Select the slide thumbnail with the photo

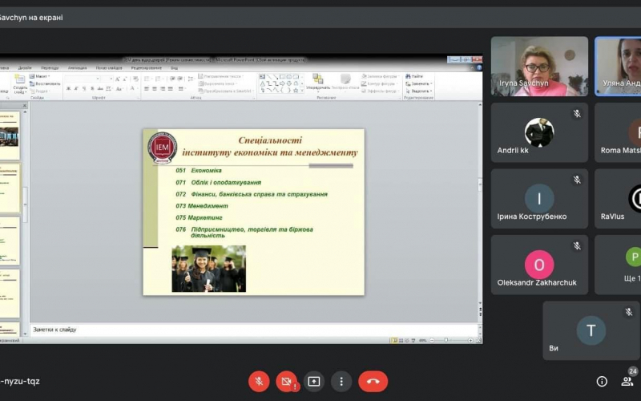click(x=9, y=136)
